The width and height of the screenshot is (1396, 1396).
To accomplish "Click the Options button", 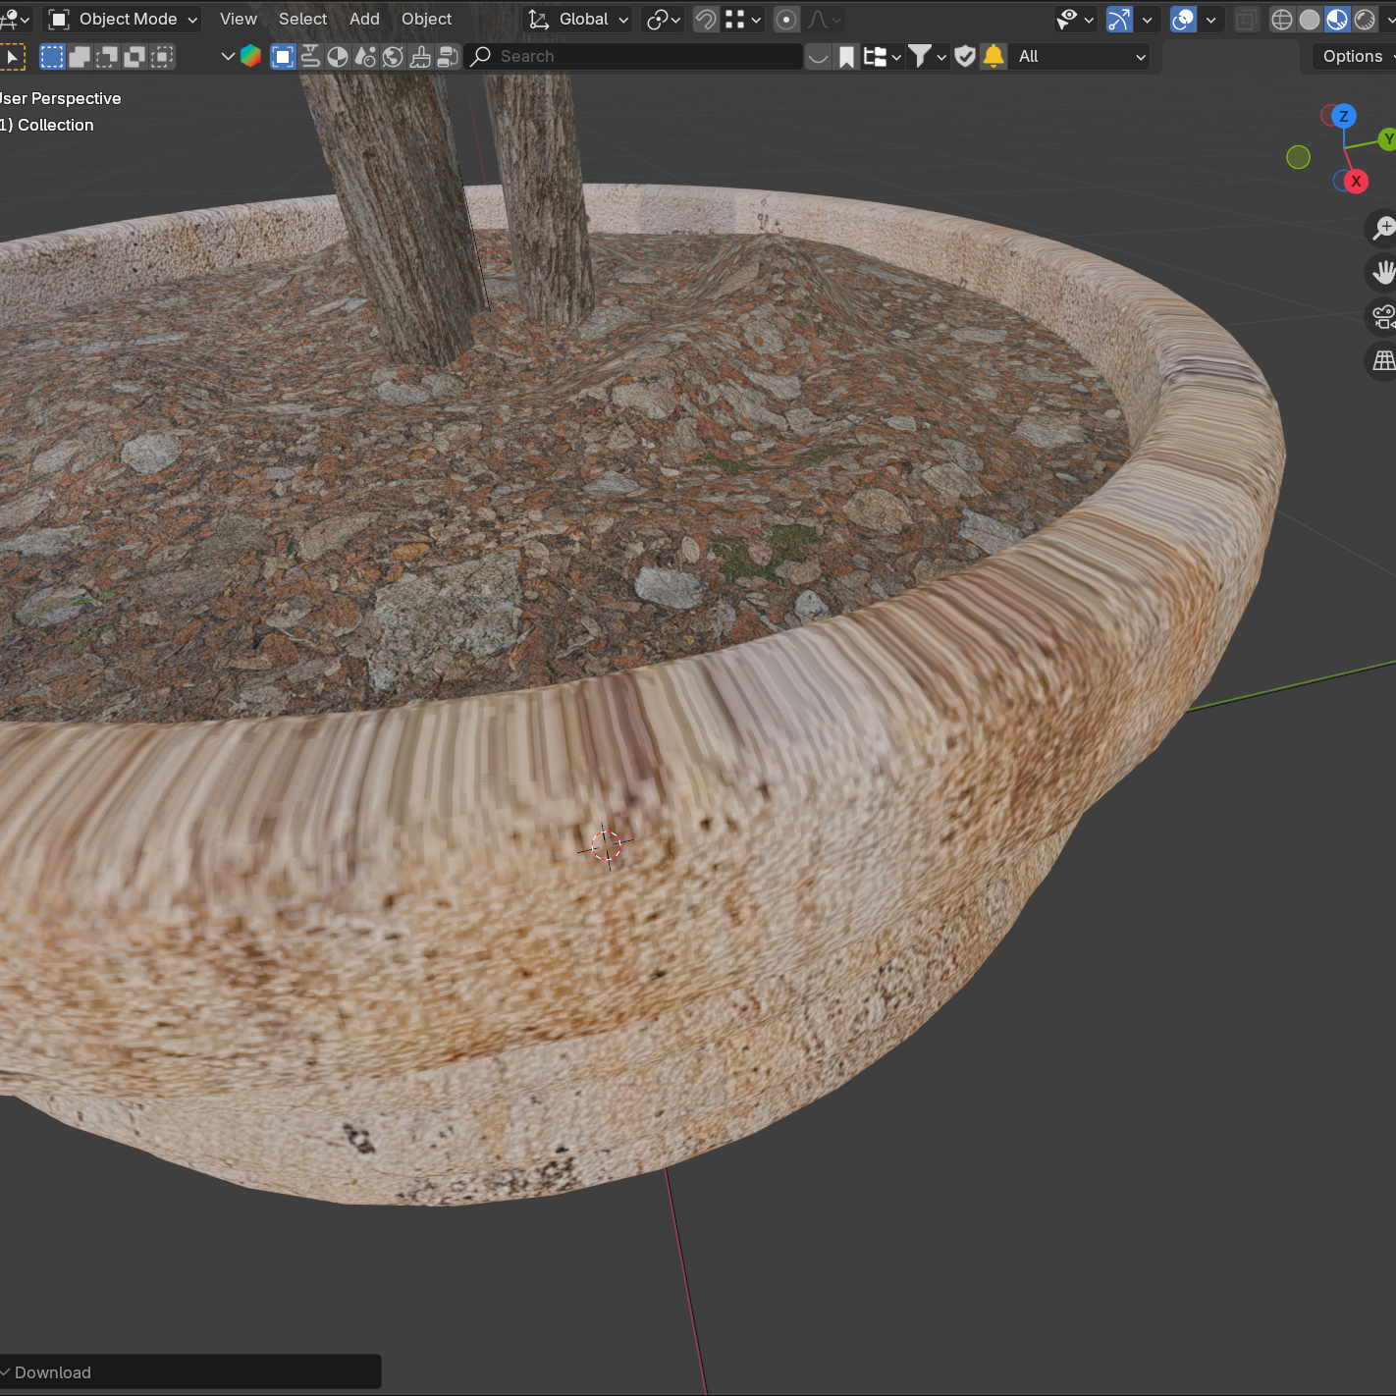I will pos(1352,56).
